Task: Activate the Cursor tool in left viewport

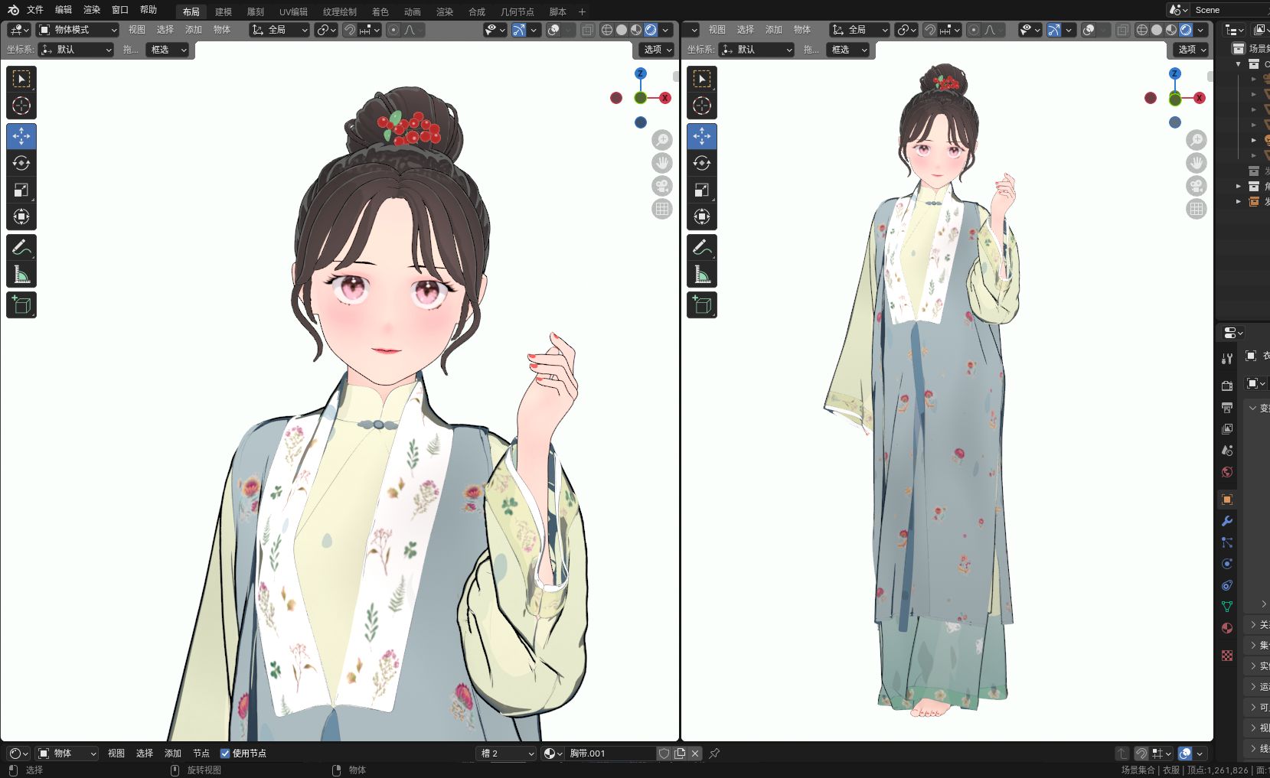Action: click(x=21, y=106)
